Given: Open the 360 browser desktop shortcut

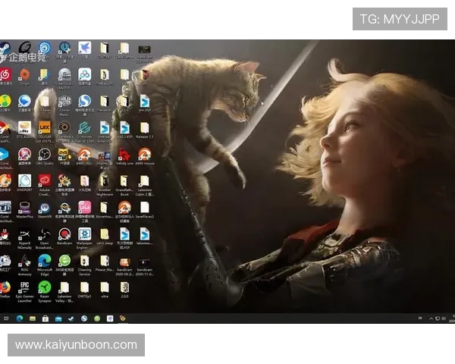Looking at the screenshot, I should coord(64,261).
